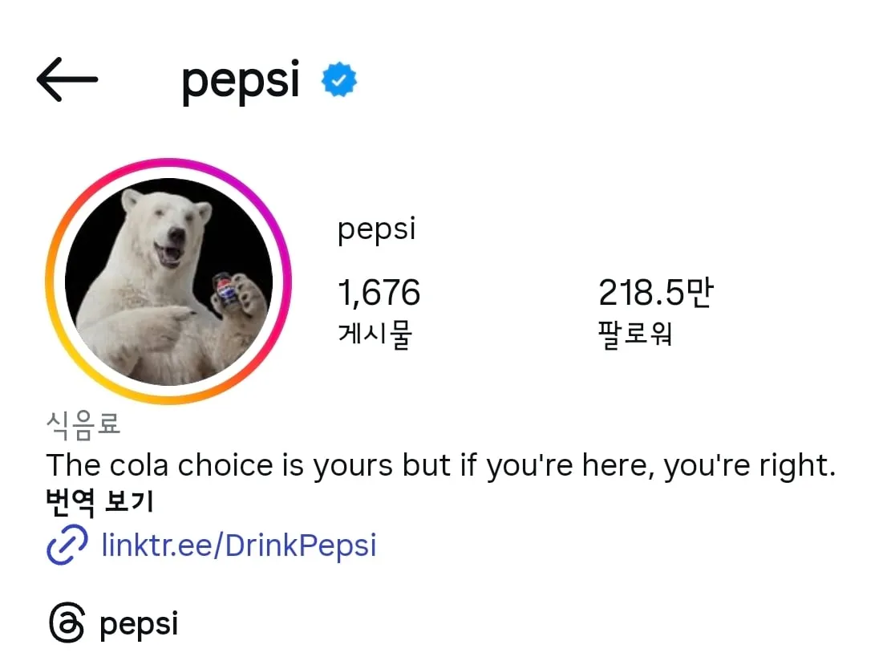Tap the gradient story ring around the avatar

pyautogui.click(x=172, y=164)
